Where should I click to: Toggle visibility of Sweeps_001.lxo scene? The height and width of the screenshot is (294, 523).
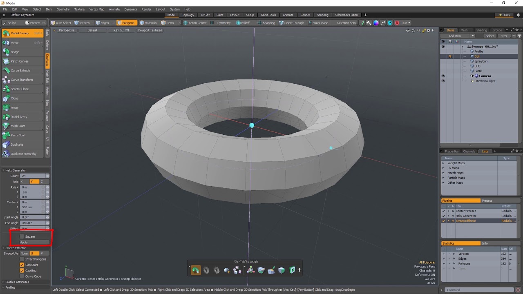[443, 47]
